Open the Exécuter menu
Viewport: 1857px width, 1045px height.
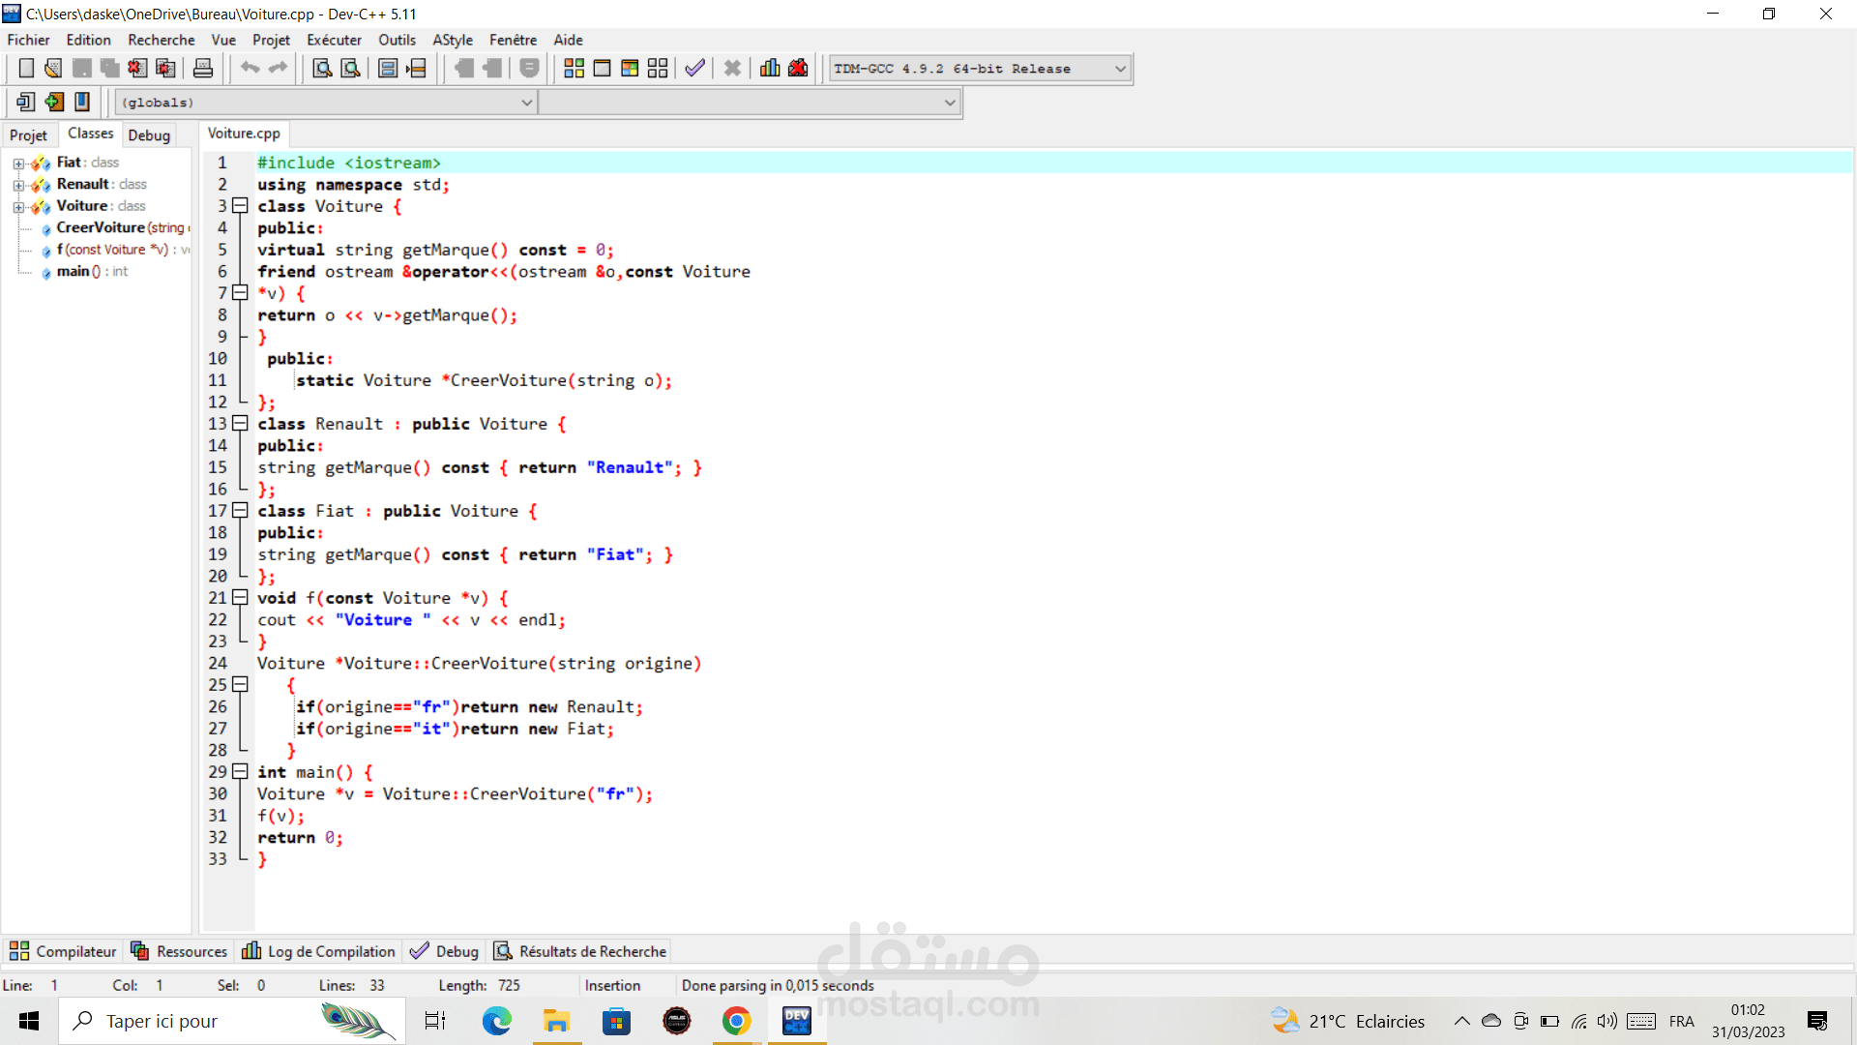pos(333,40)
